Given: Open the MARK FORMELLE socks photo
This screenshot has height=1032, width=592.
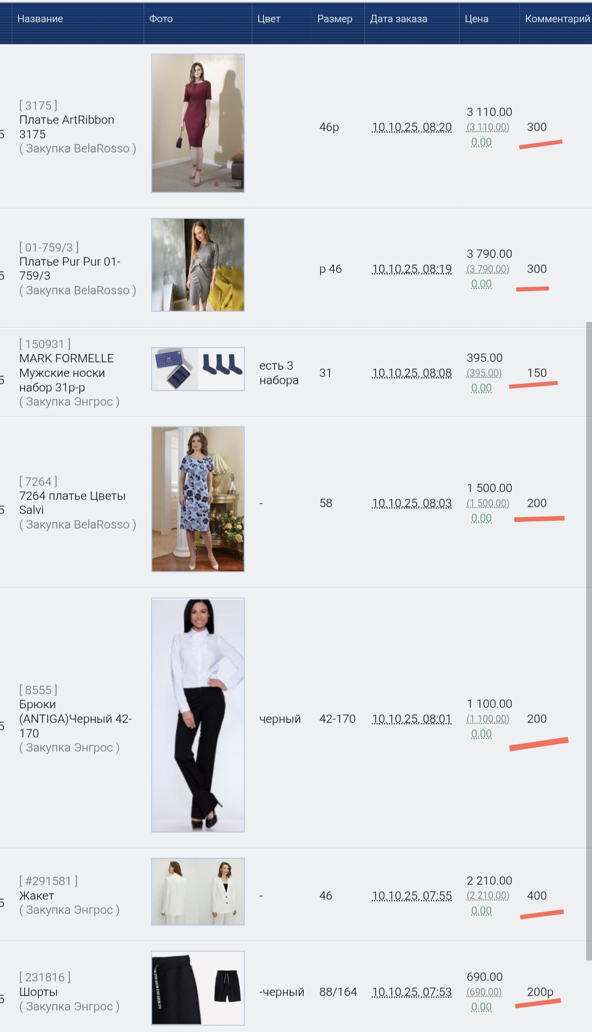Looking at the screenshot, I should tap(197, 369).
